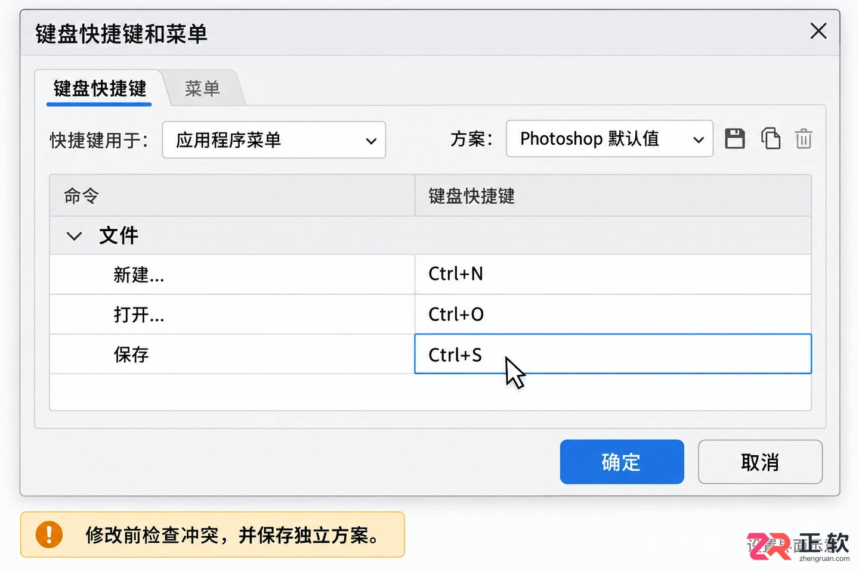Click the 取消 button
This screenshot has width=859, height=572.
pos(760,462)
